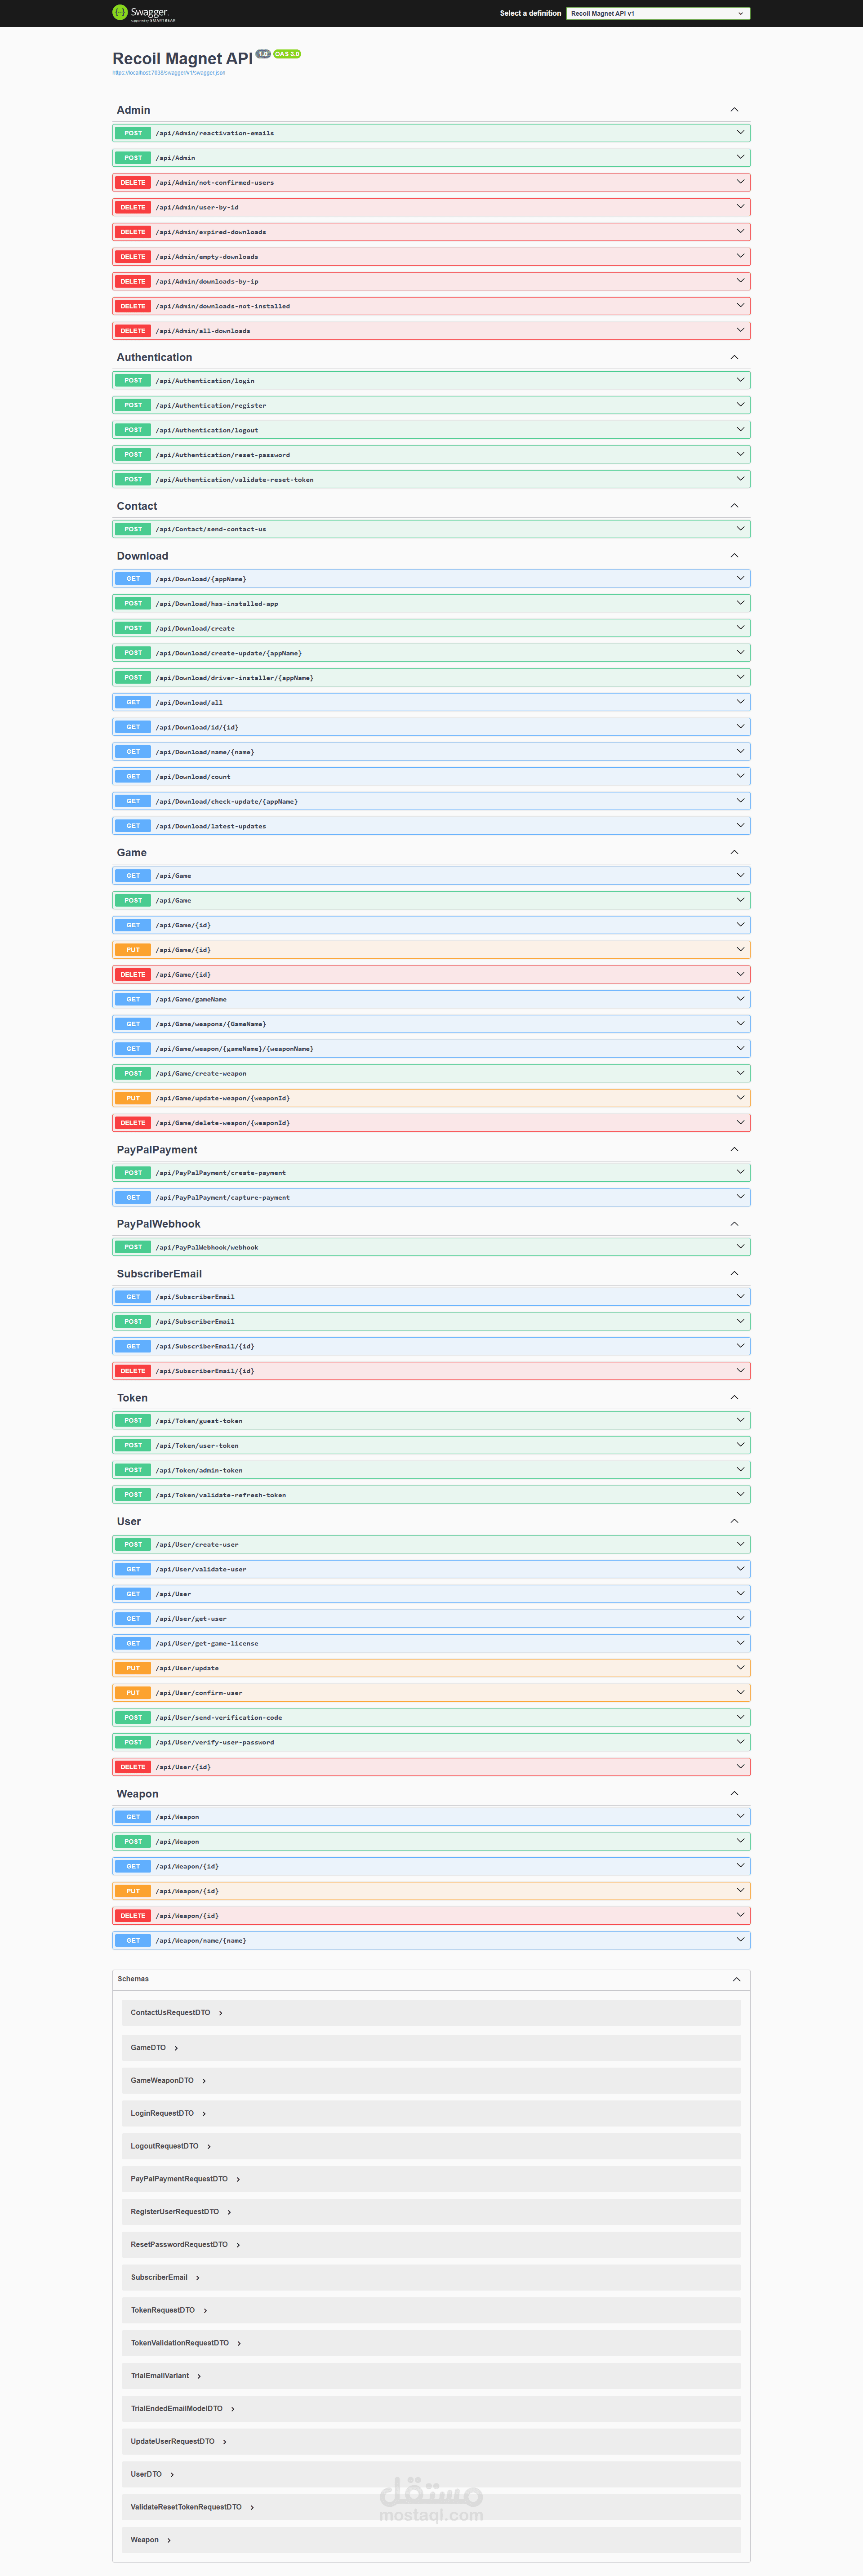863x2576 pixels.
Task: Click the /api/Download/create-update/{appName} path text
Action: (x=229, y=653)
